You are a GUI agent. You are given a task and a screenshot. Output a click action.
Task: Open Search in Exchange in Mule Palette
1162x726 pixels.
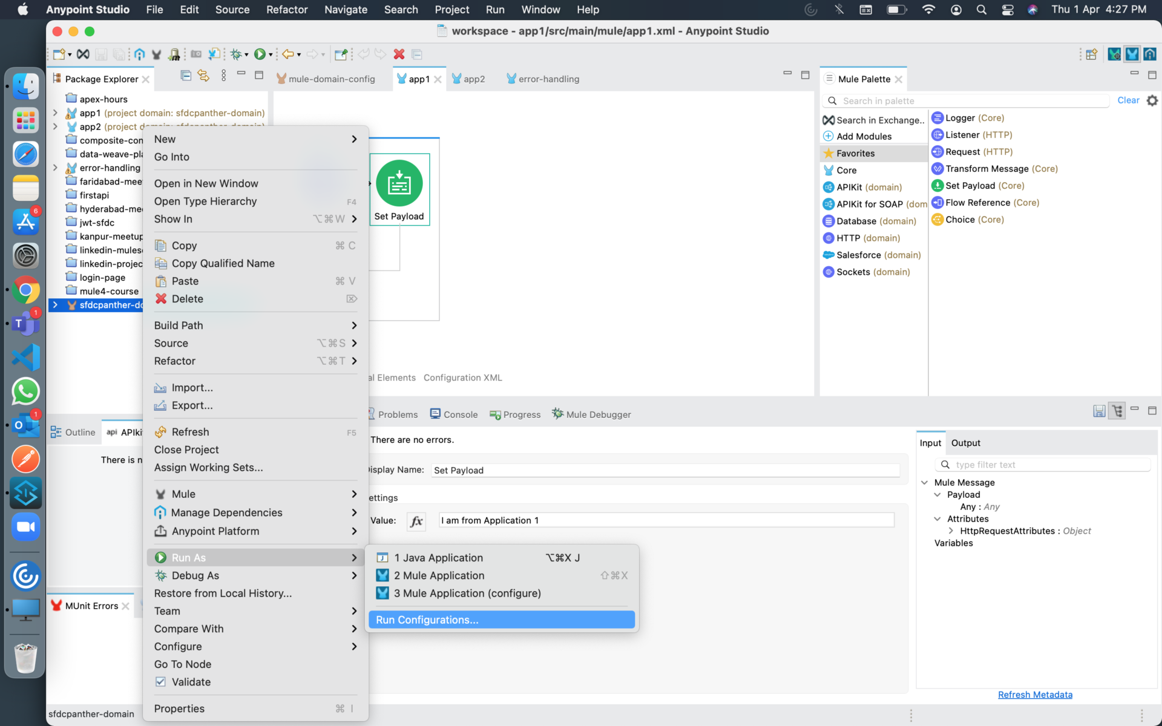(873, 120)
